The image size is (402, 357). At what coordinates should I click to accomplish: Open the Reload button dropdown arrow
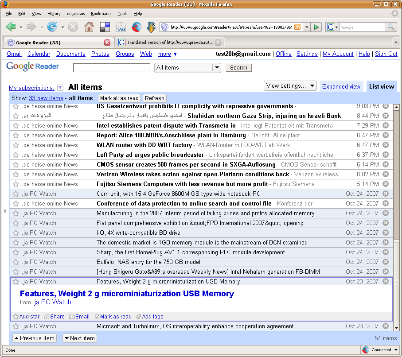pos(62,27)
